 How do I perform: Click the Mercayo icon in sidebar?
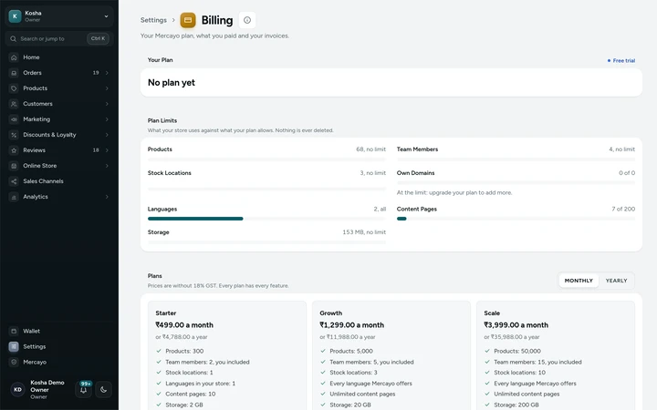14,362
